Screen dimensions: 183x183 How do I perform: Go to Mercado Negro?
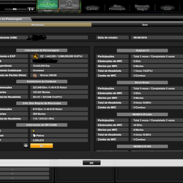pyautogui.click(x=142, y=8)
